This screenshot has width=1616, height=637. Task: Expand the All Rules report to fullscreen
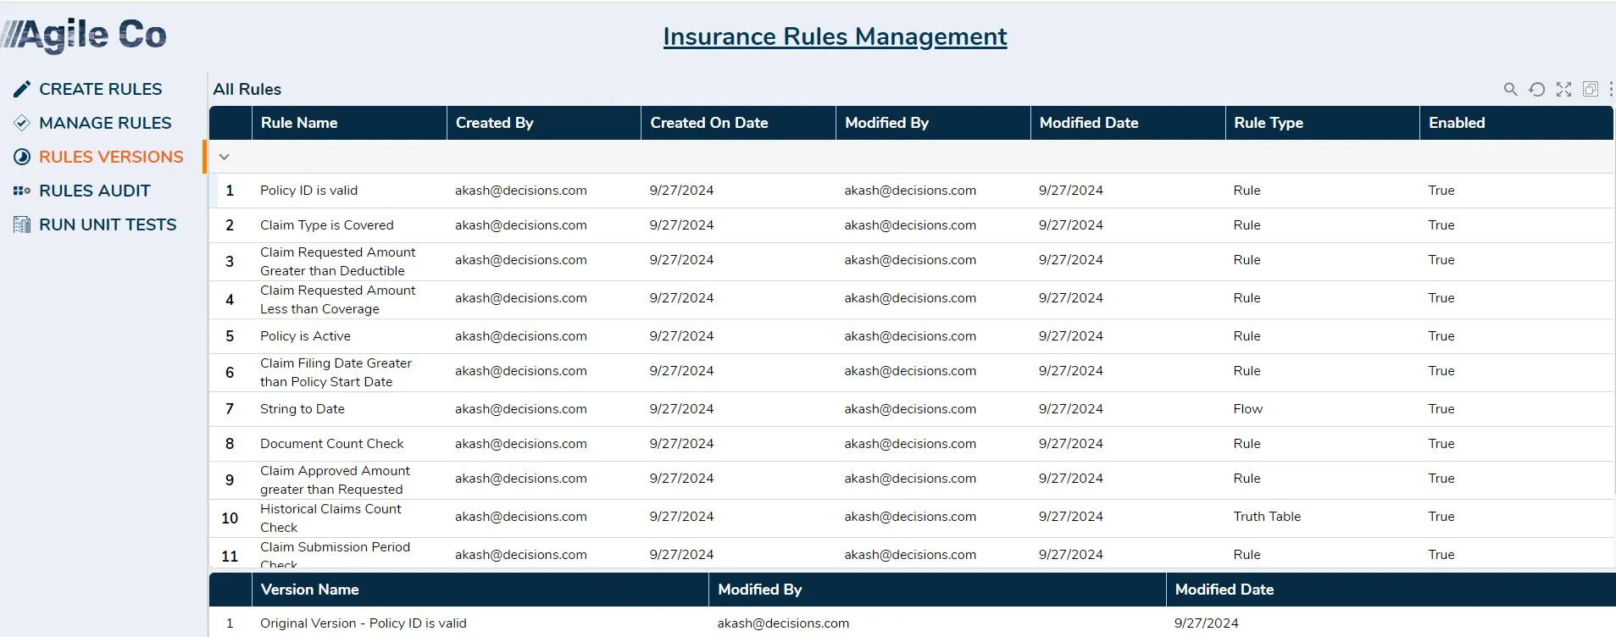[x=1564, y=89]
